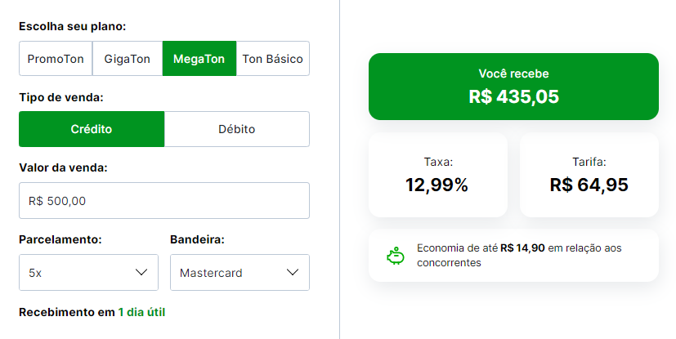Screen dimensions: 676x339
Task: Click the R$ 14,90 savings amount
Action: (522, 248)
